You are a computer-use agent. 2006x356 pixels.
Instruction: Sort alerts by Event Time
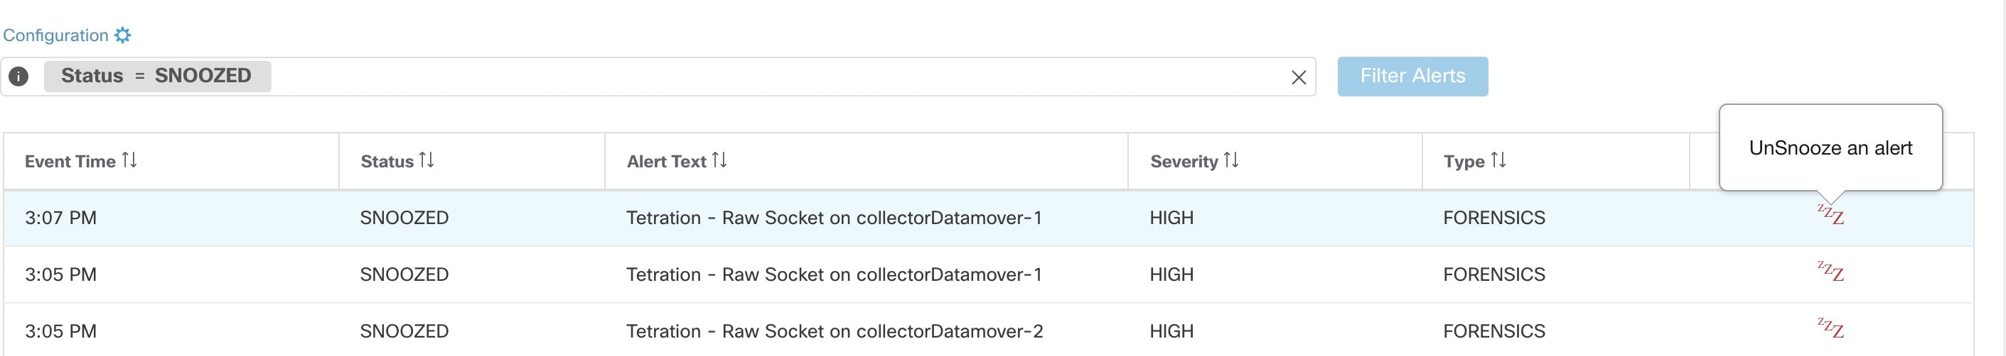coord(129,160)
